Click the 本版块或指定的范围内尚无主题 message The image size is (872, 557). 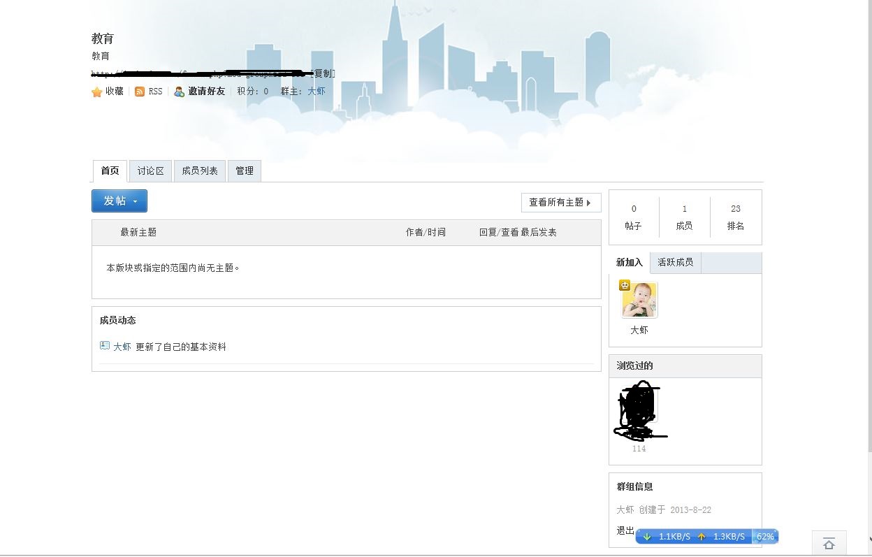point(173,268)
